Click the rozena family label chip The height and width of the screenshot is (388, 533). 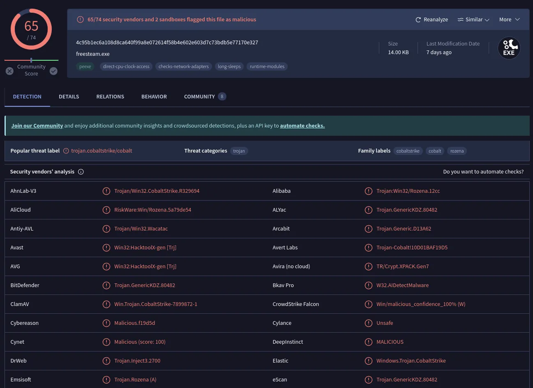457,151
